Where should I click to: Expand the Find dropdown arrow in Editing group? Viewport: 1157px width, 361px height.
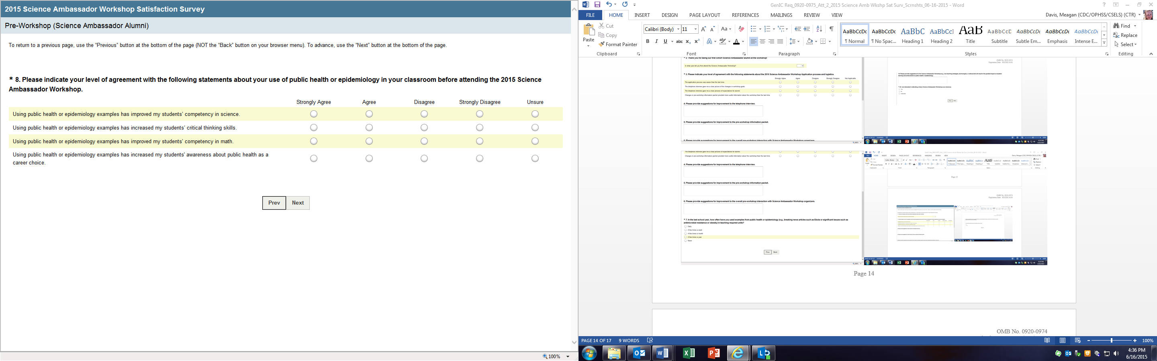1135,26
